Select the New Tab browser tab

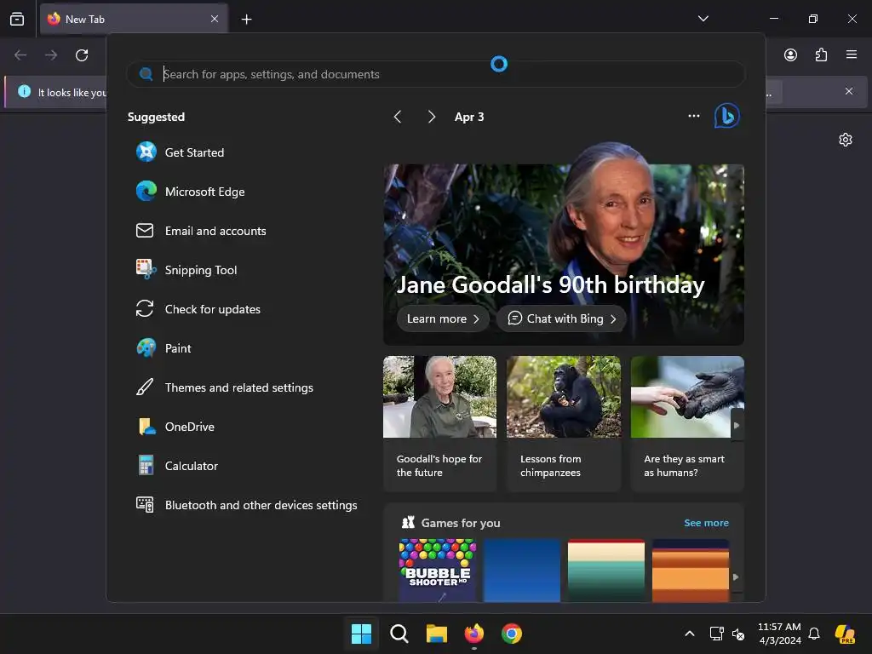tap(134, 19)
